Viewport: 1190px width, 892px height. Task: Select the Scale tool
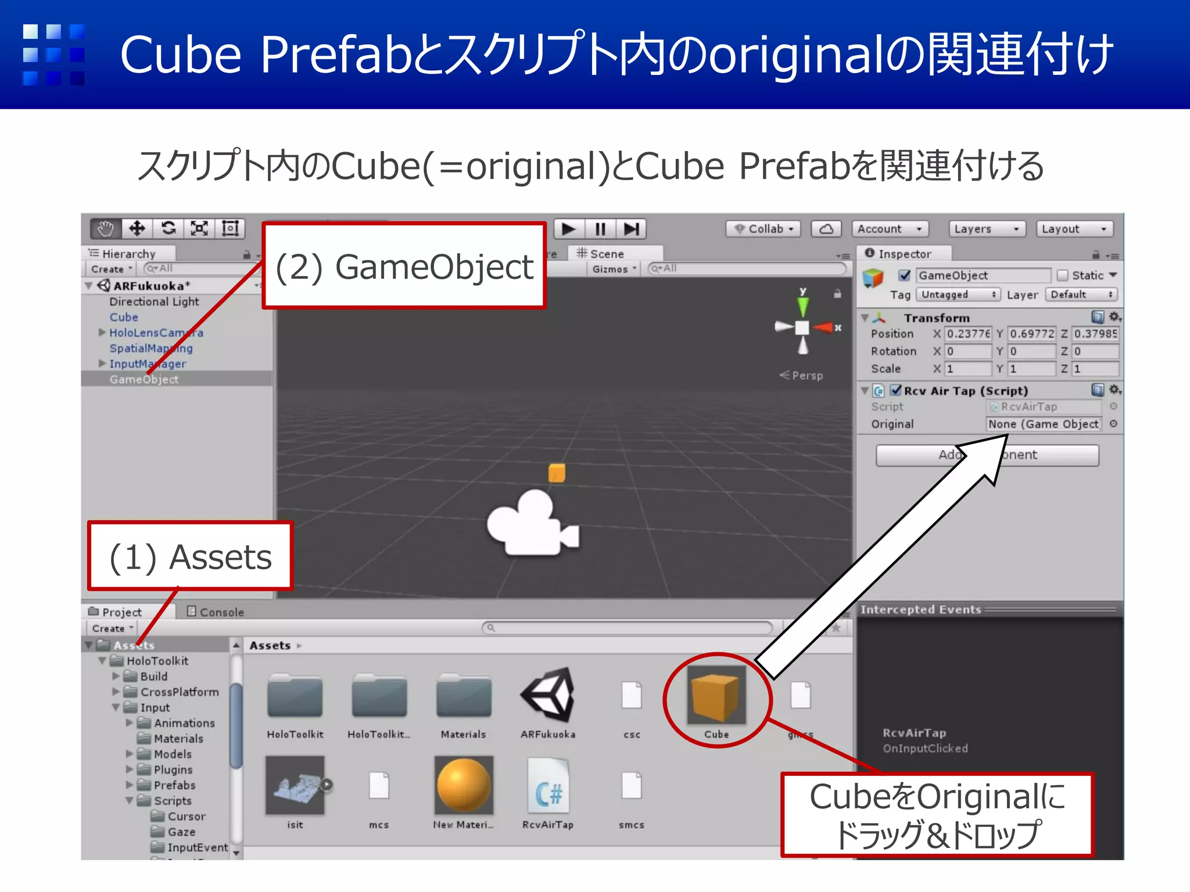pyautogui.click(x=199, y=229)
